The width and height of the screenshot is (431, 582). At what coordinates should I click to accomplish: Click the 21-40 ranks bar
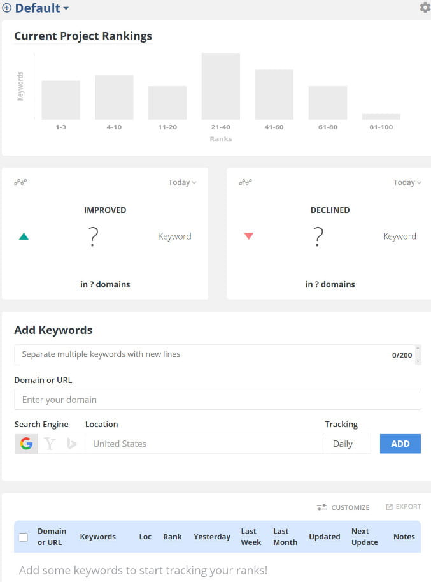[221, 86]
